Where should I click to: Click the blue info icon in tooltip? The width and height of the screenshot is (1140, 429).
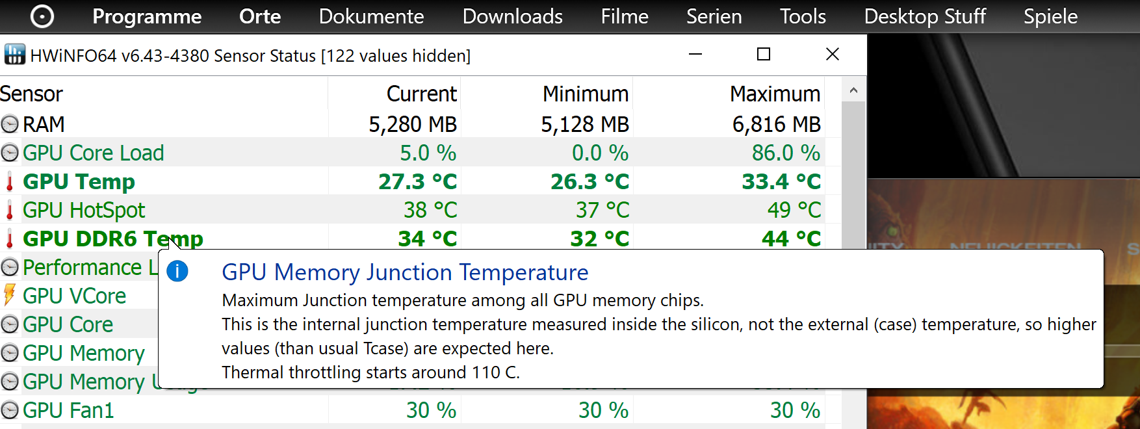coord(177,271)
